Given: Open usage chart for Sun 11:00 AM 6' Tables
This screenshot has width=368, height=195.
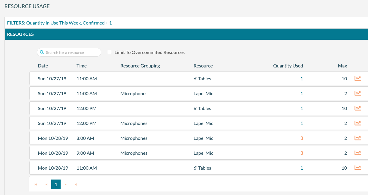Looking at the screenshot, I should click(357, 79).
